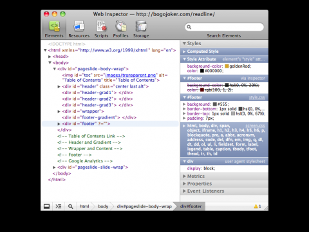Open the Elements panel icon
Viewport: 309px width, 232px height.
coord(54,26)
